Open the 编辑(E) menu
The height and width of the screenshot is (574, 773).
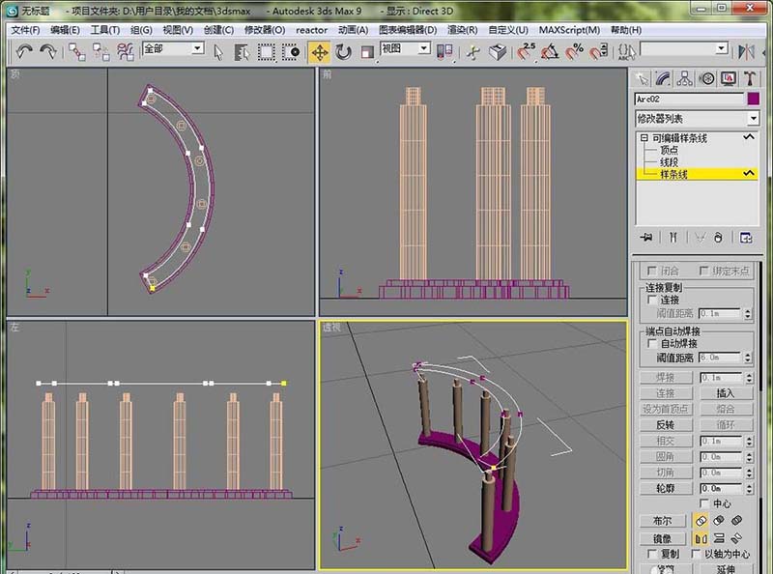point(65,30)
